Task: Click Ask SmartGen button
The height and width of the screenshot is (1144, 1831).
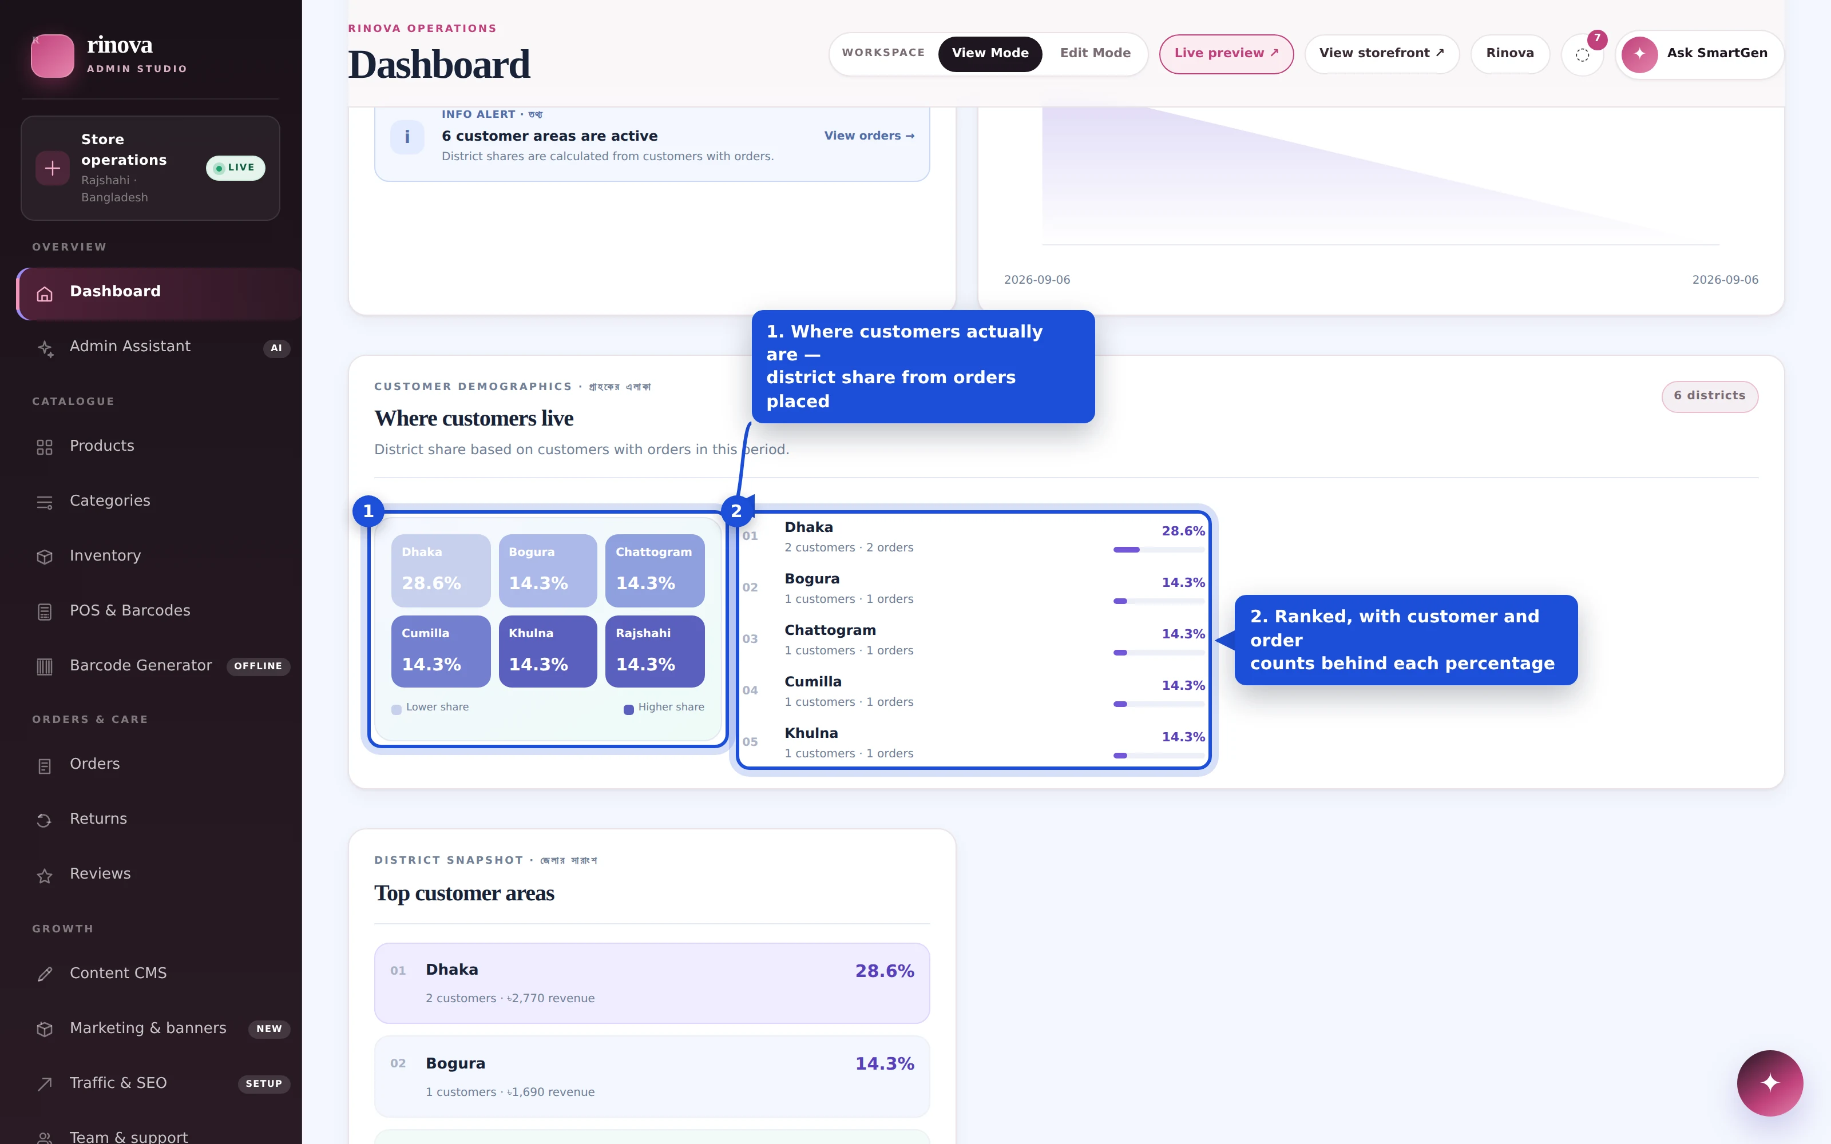Action: [1699, 54]
